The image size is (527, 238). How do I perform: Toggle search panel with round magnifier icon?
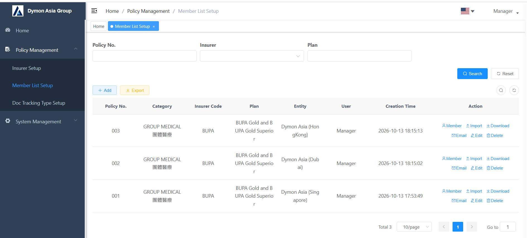click(501, 90)
